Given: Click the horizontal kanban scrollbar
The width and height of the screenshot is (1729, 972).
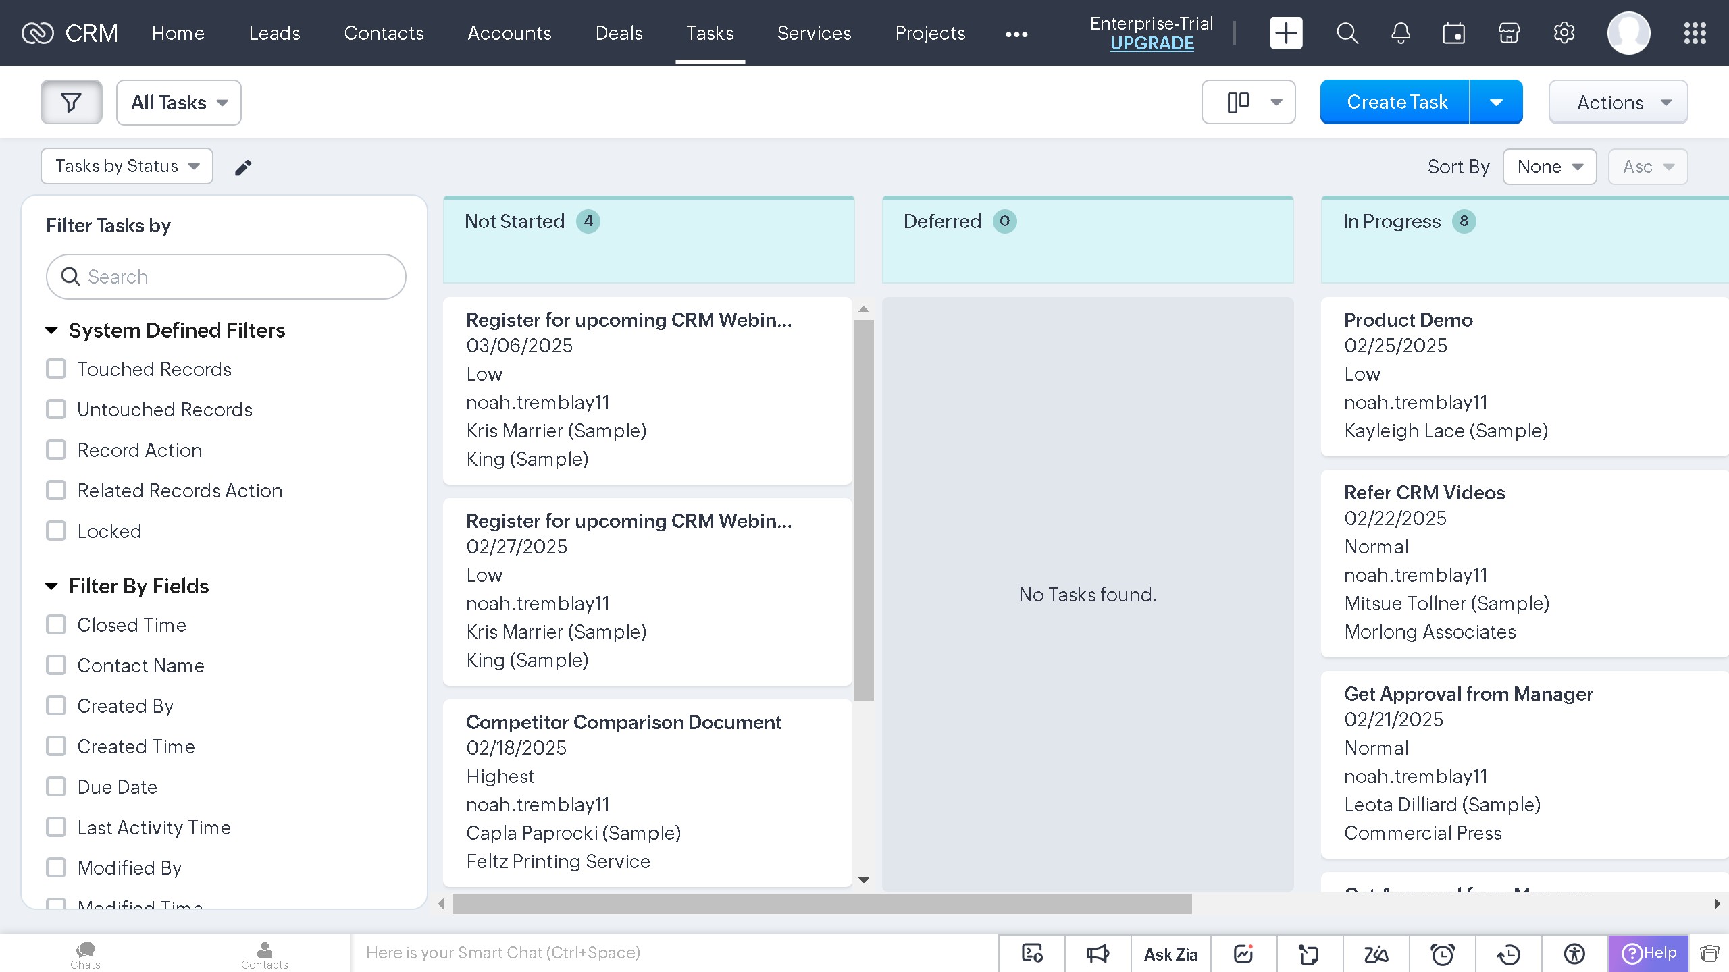Looking at the screenshot, I should (821, 904).
